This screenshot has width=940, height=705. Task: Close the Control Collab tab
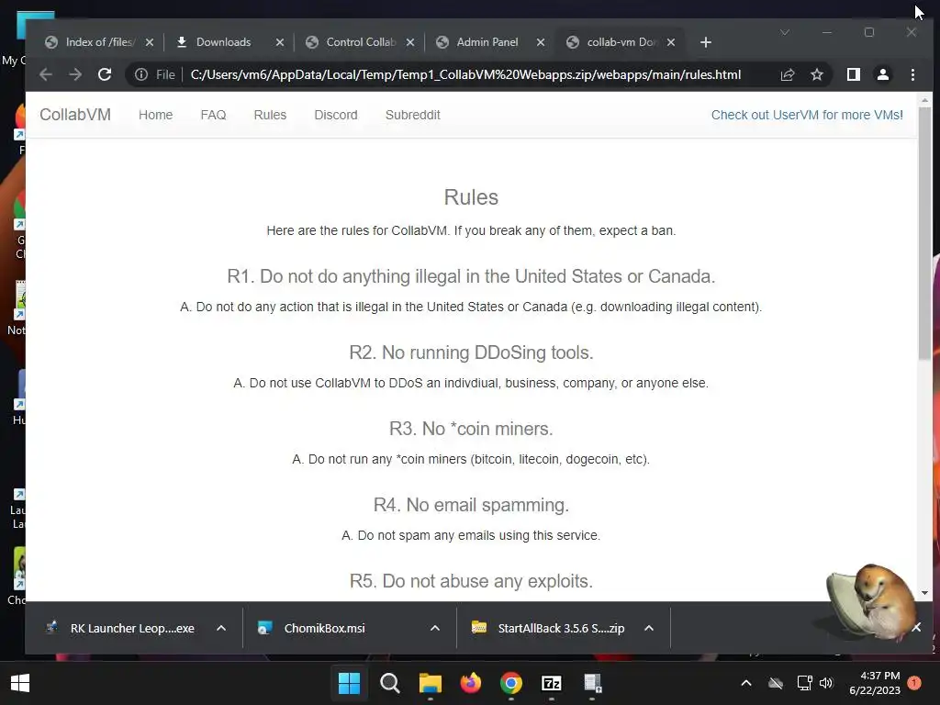[x=410, y=42]
